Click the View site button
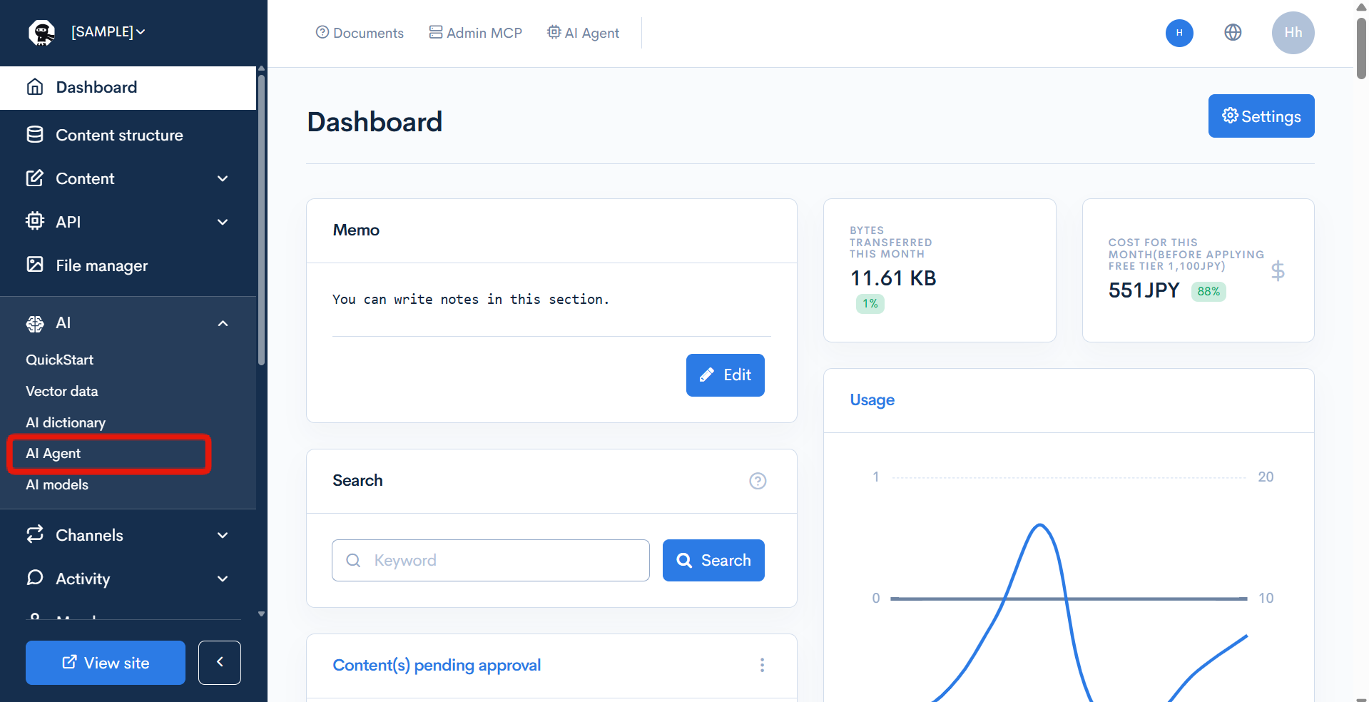The height and width of the screenshot is (702, 1369). click(106, 663)
